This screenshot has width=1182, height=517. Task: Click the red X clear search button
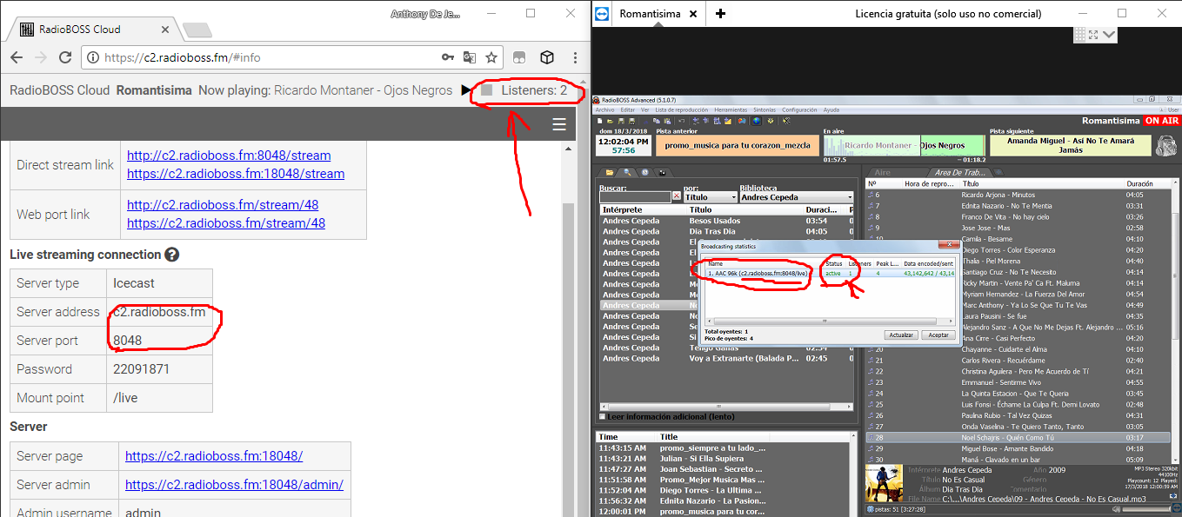(677, 196)
